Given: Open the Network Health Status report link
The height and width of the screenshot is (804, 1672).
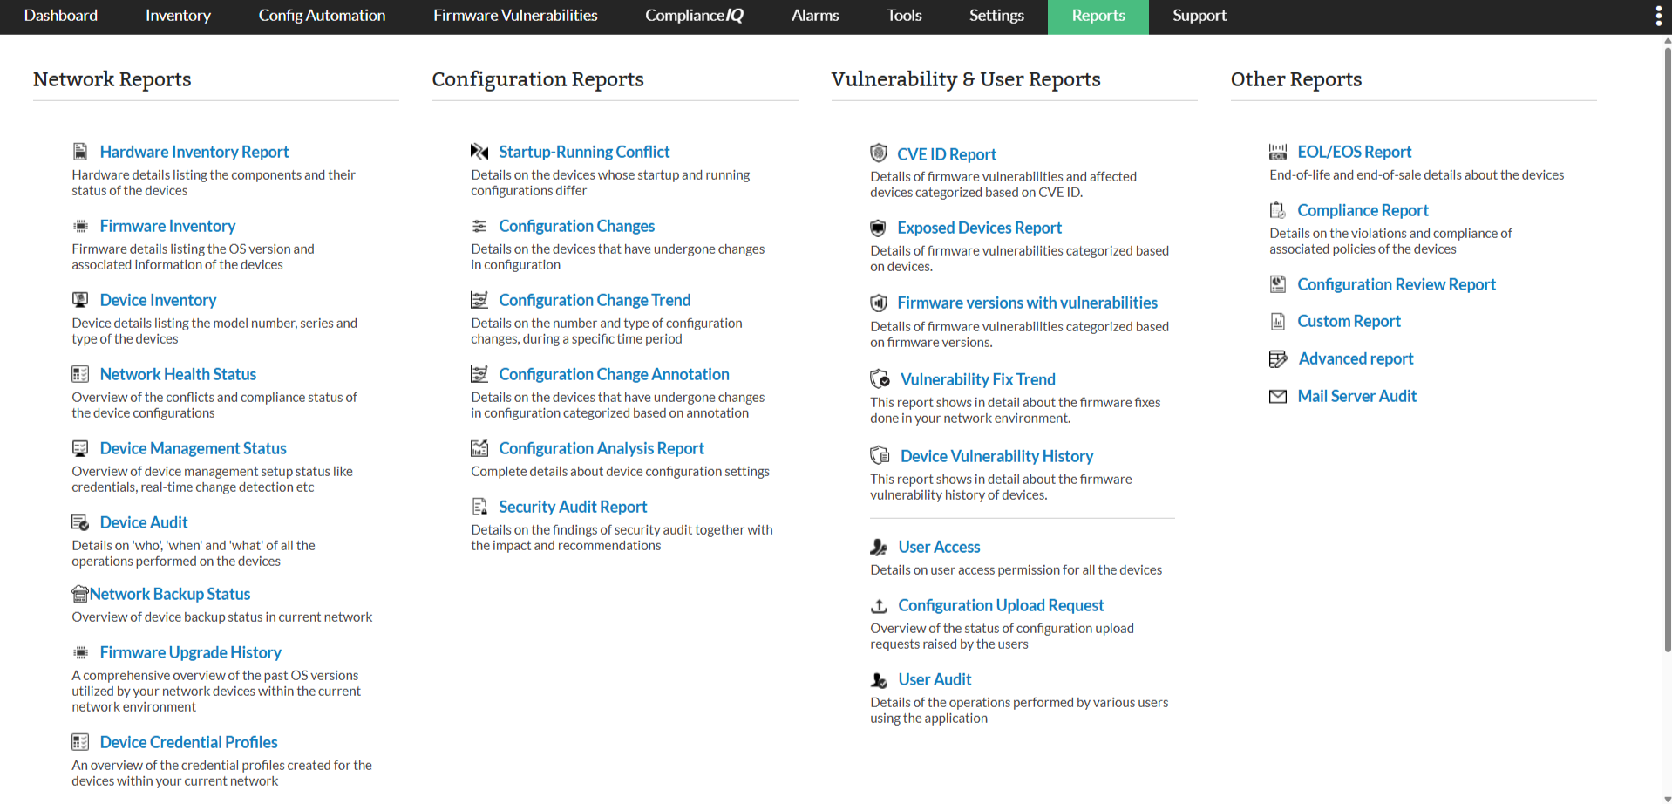Looking at the screenshot, I should 178,374.
